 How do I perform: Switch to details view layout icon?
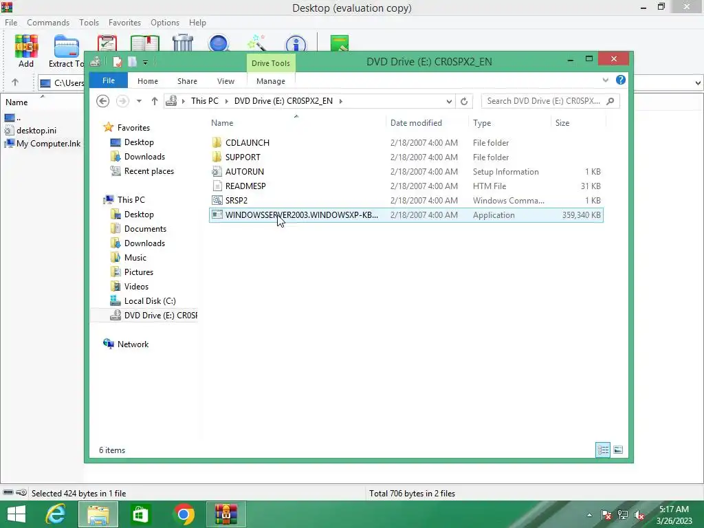tap(603, 450)
